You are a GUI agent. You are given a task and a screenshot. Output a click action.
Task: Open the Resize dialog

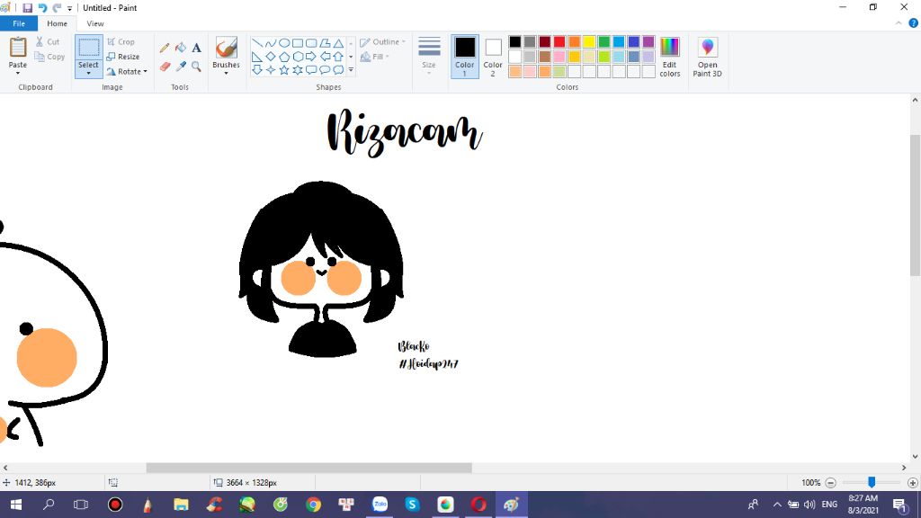pos(123,57)
